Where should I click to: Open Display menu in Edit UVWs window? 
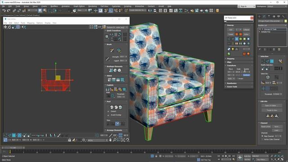coord(48,23)
